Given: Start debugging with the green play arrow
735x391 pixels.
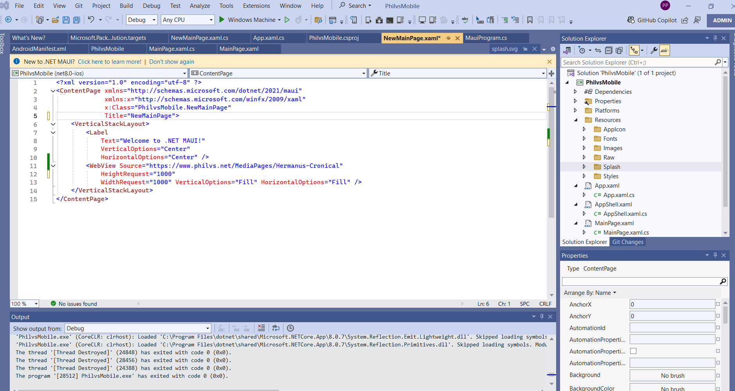Looking at the screenshot, I should coord(222,20).
